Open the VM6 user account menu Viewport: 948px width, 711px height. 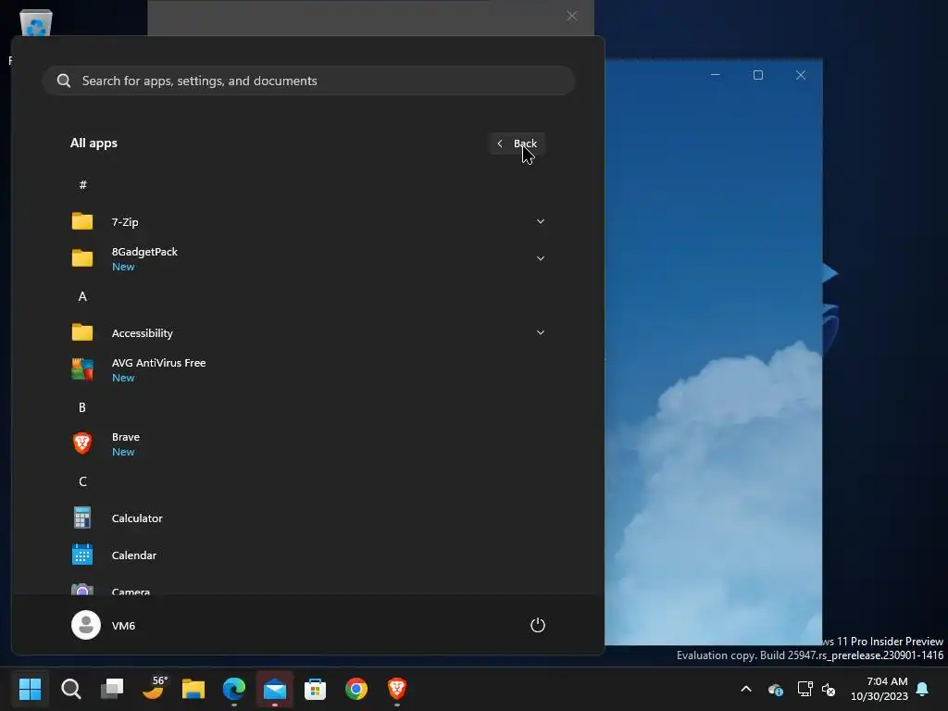104,625
